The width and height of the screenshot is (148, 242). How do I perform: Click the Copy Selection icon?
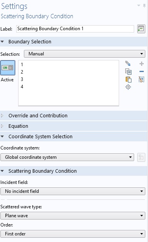pyautogui.click(x=128, y=72)
